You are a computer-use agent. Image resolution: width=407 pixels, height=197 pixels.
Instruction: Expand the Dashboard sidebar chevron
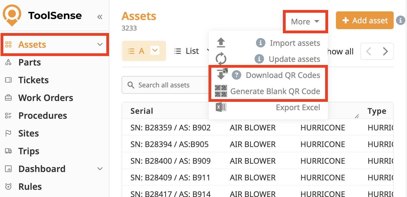point(100,169)
